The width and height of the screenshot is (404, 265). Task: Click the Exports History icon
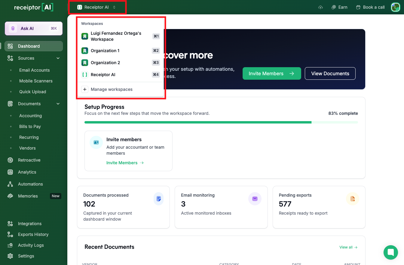(x=10, y=234)
